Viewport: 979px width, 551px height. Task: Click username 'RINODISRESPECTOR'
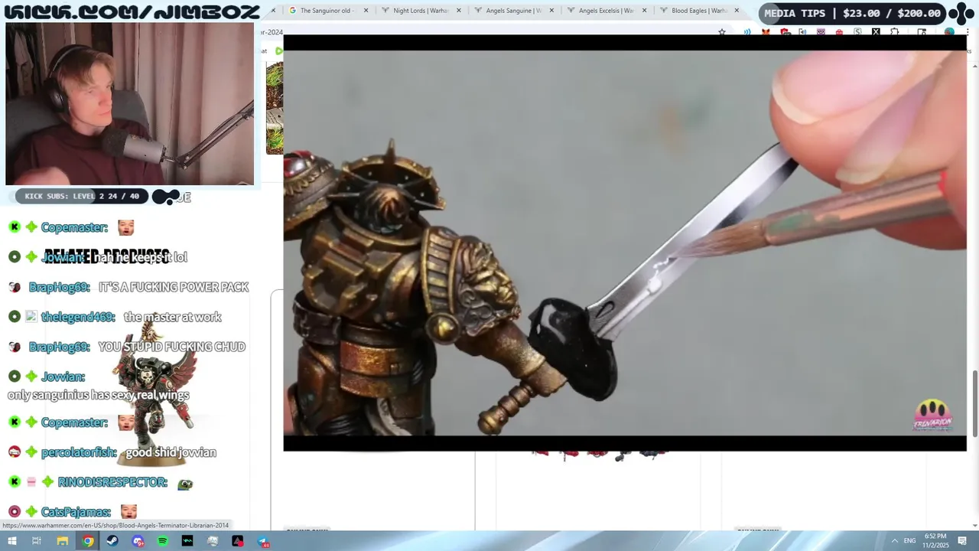(112, 482)
